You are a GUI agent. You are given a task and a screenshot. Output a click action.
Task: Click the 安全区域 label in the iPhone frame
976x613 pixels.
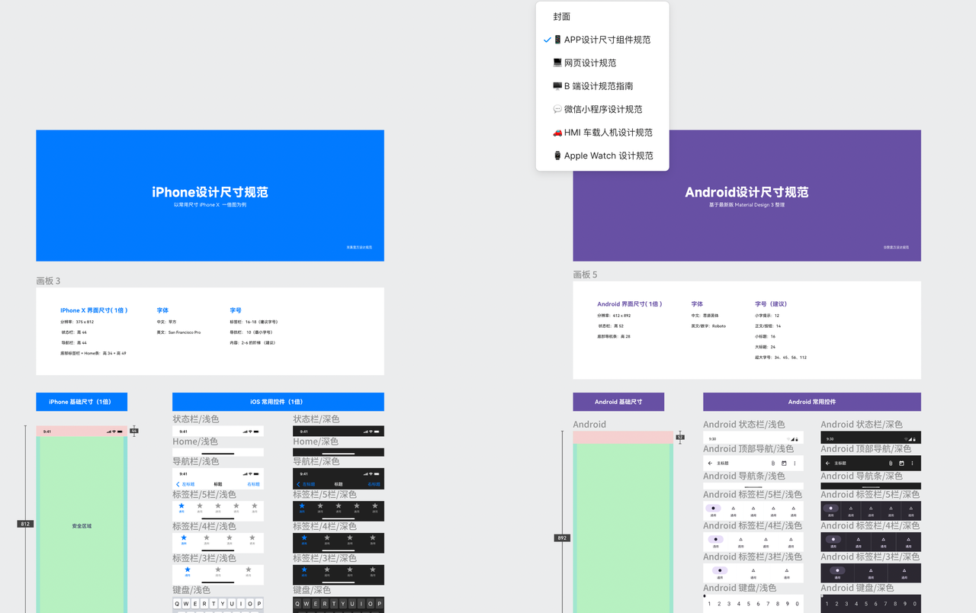tap(82, 526)
